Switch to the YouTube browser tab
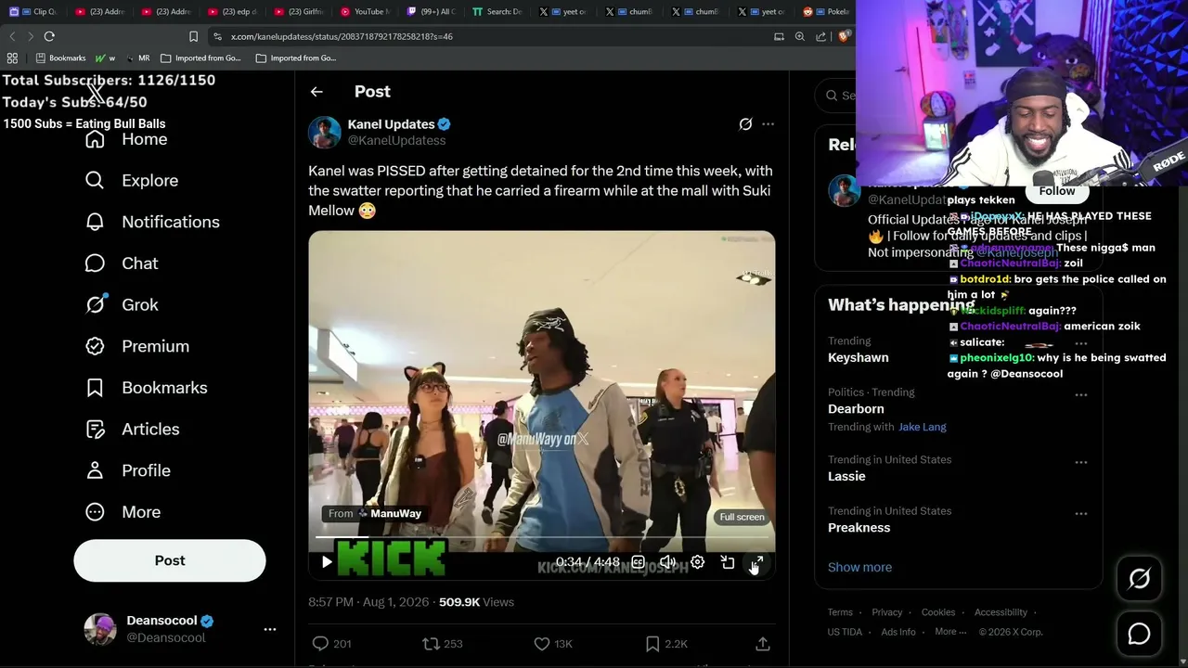 coord(366,12)
